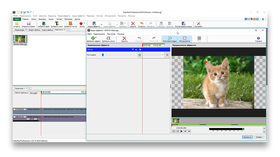This screenshot has height=157, width=280.
Task: Click Растушевка feather slider handle
Action: click(x=103, y=55)
